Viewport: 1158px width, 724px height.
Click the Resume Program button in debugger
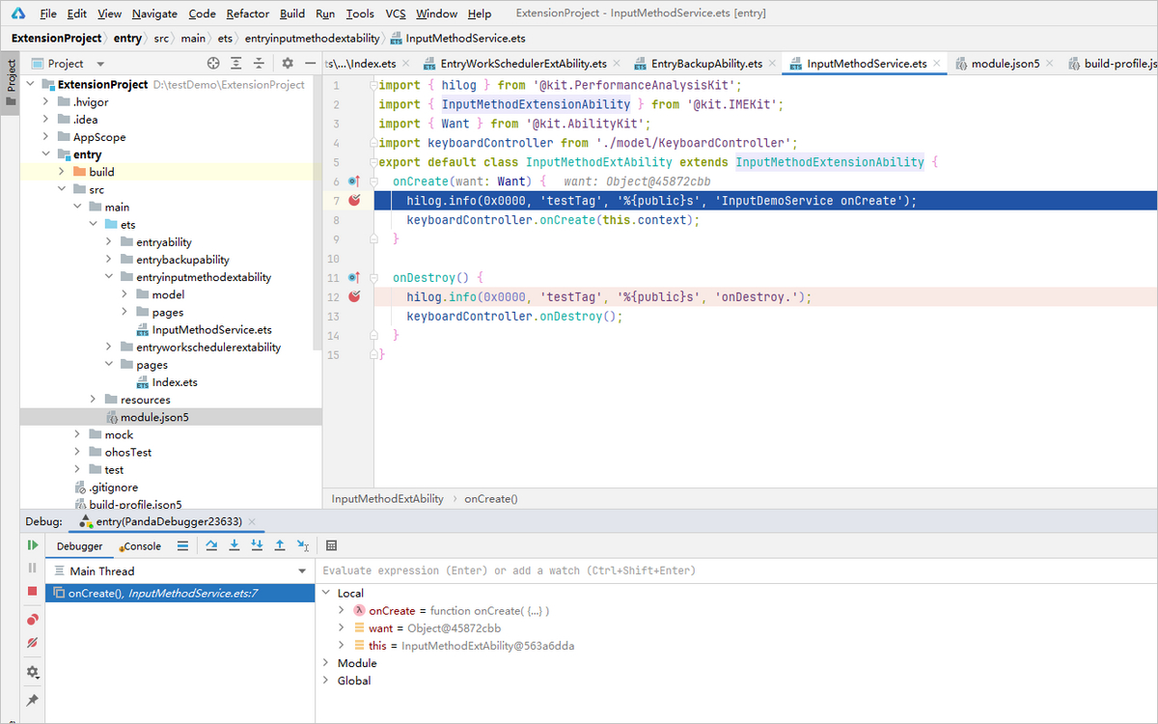pos(32,545)
